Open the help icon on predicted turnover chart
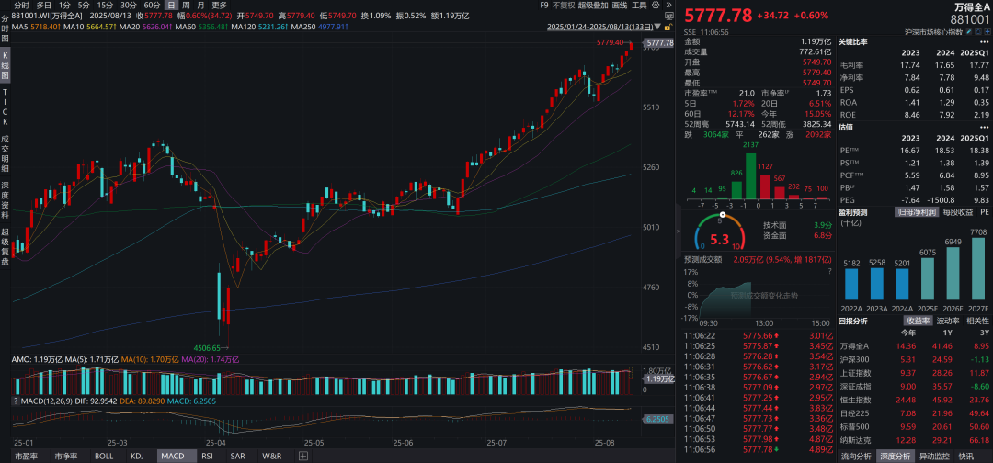 [x=829, y=271]
